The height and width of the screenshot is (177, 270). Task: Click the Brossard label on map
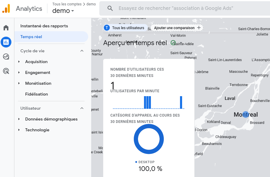257,123
